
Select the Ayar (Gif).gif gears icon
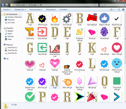coord(67,18)
